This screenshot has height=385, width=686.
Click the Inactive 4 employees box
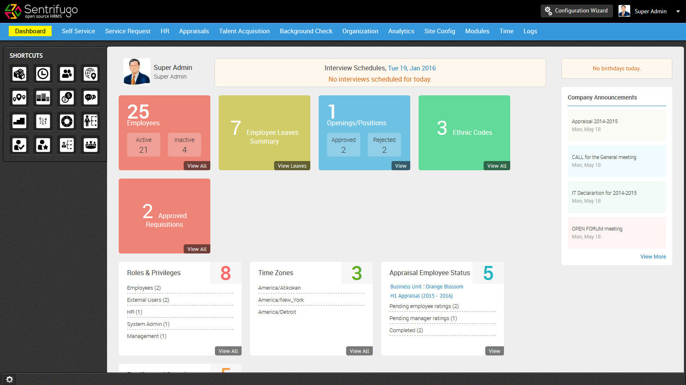(x=185, y=145)
